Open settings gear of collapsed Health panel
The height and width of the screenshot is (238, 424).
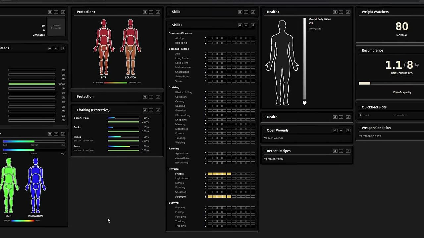tap(335, 117)
